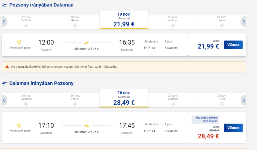Click the yellow plane on outbound route line

pos(87,43)
